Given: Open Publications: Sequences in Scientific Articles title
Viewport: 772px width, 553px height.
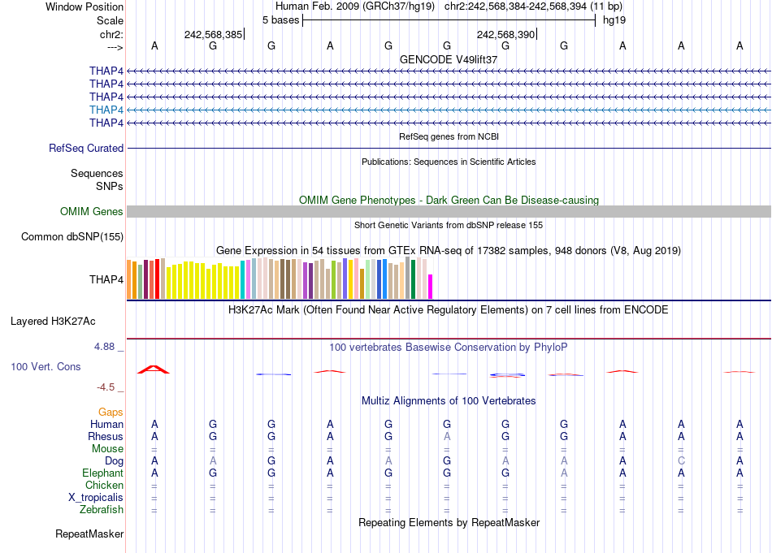Looking at the screenshot, I should (x=449, y=162).
